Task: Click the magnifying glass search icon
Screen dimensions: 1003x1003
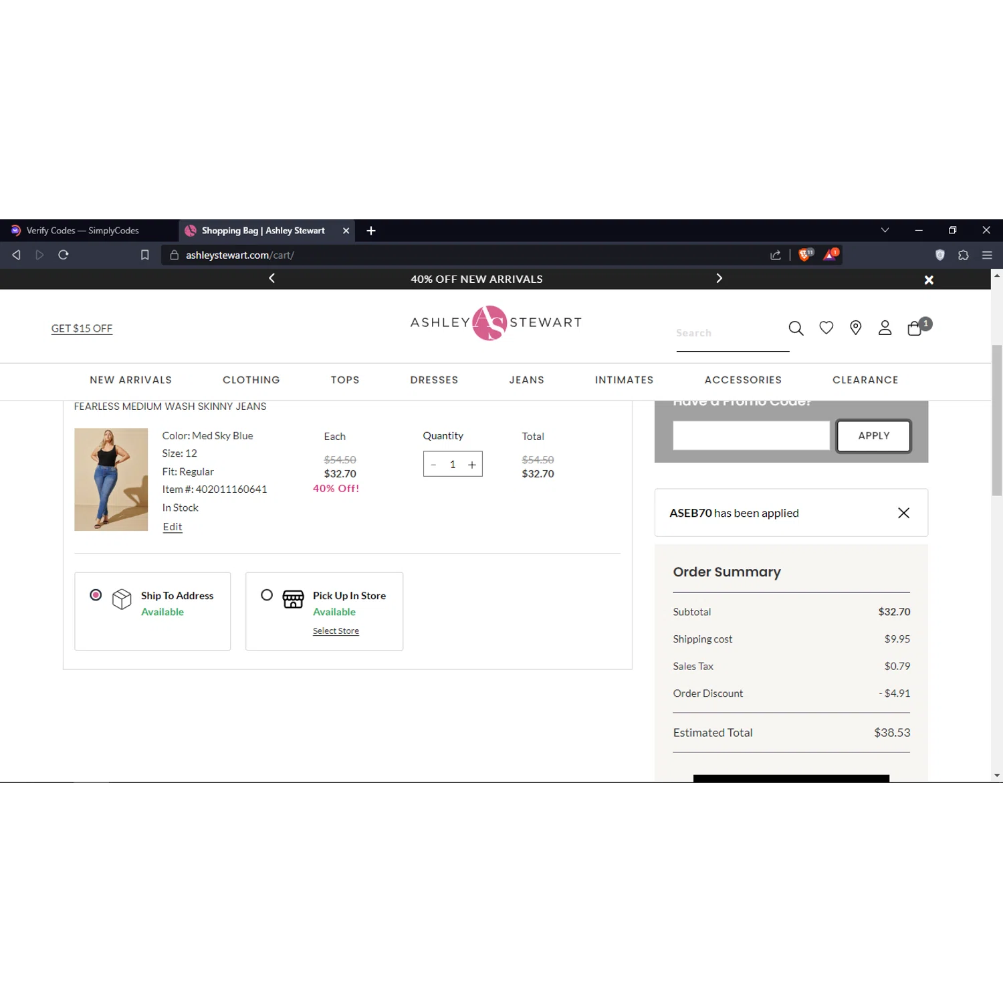Action: (796, 328)
